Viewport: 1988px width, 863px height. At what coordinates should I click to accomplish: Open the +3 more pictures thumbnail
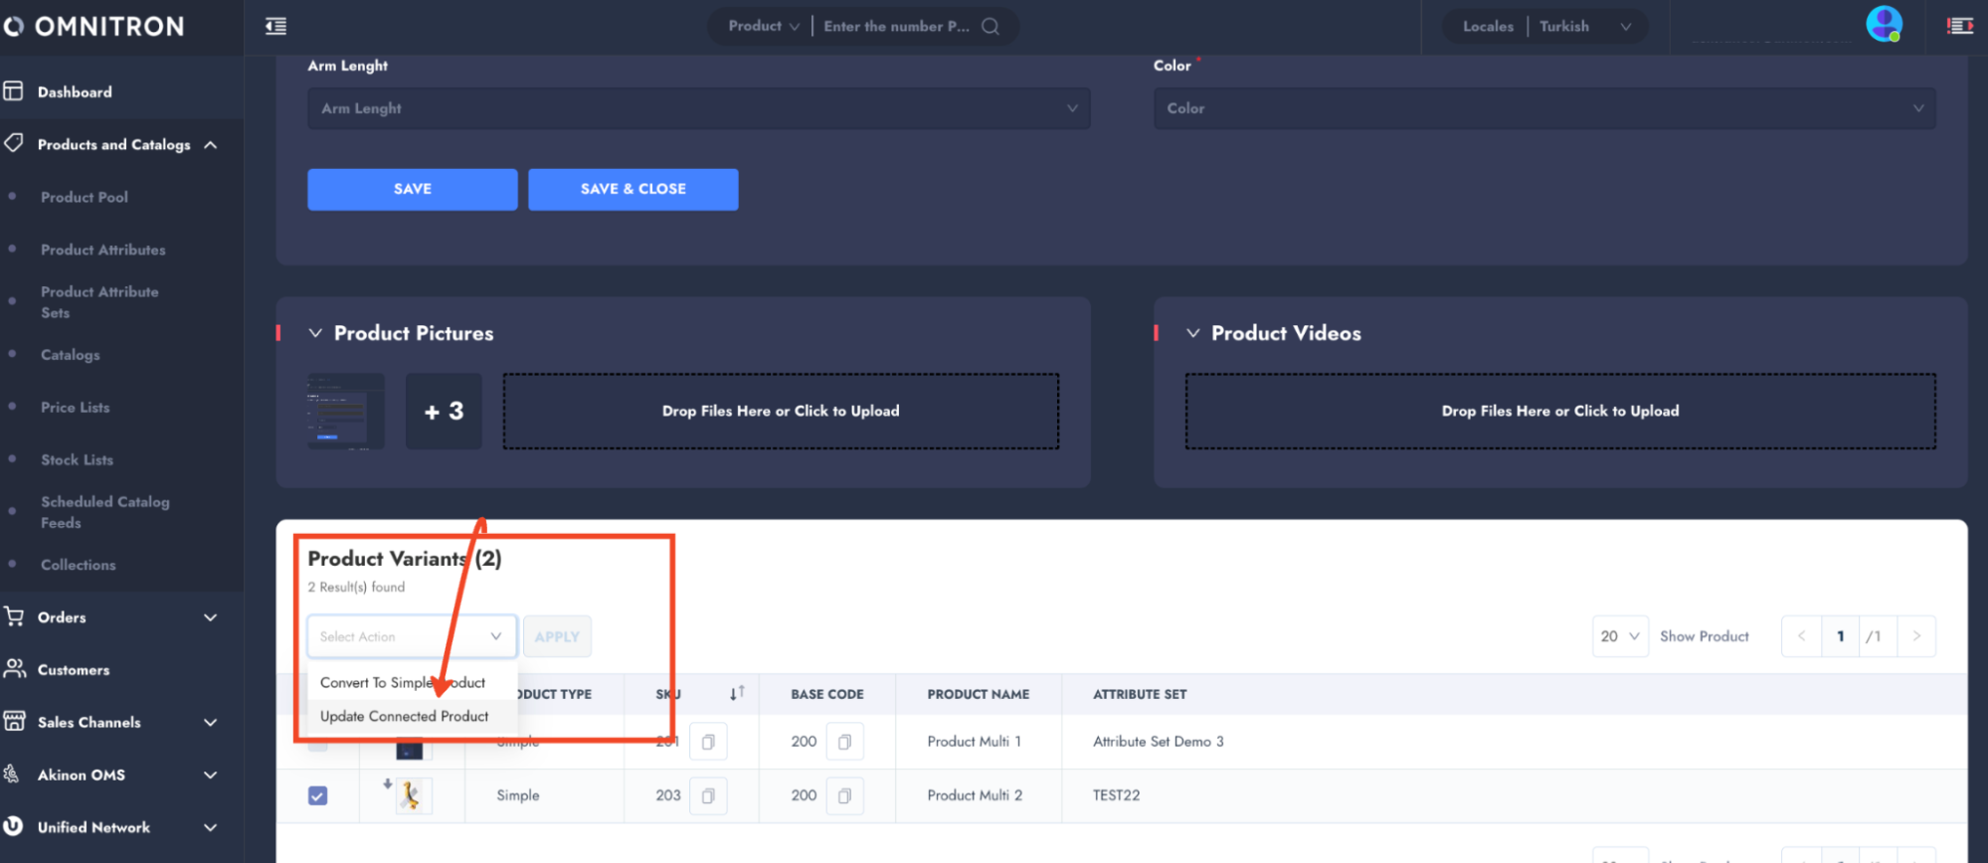444,412
